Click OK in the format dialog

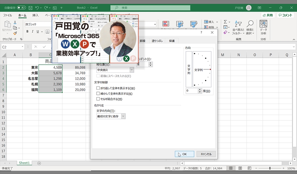tap(184, 154)
